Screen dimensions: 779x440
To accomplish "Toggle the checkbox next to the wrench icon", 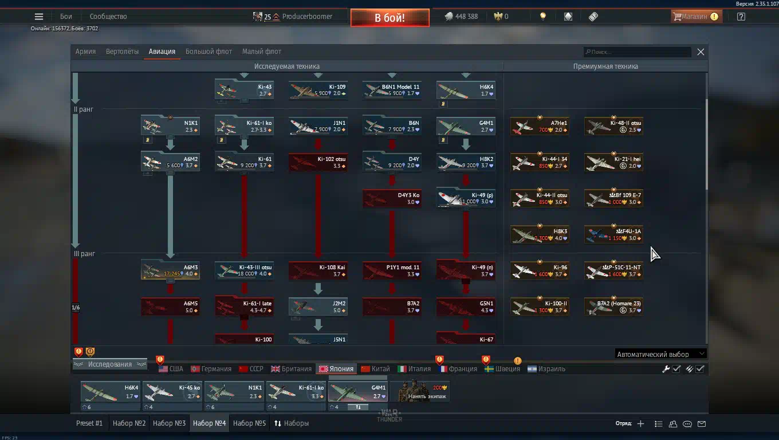I will tap(676, 369).
